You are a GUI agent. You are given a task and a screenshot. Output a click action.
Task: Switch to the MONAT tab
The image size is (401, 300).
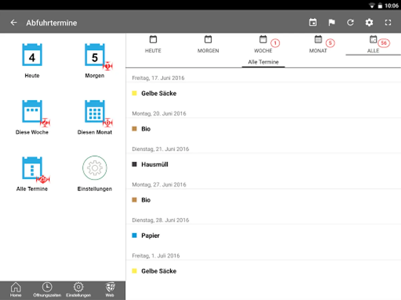(318, 44)
